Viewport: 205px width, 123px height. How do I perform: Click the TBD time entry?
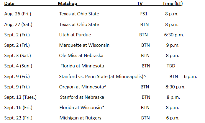[x=171, y=66]
